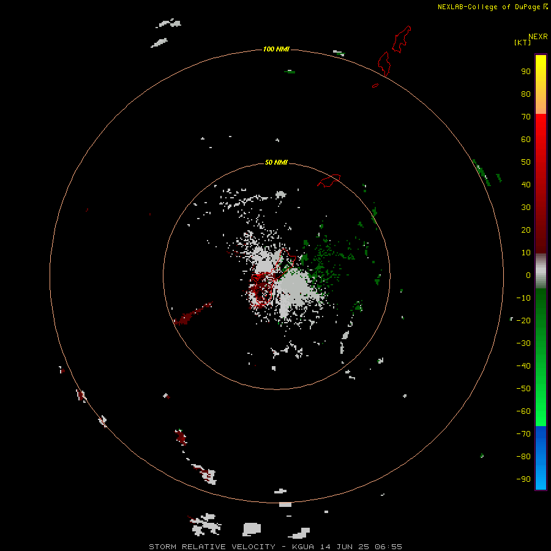
Task: Click the yellow segment of the color bar
Action: pyautogui.click(x=541, y=84)
